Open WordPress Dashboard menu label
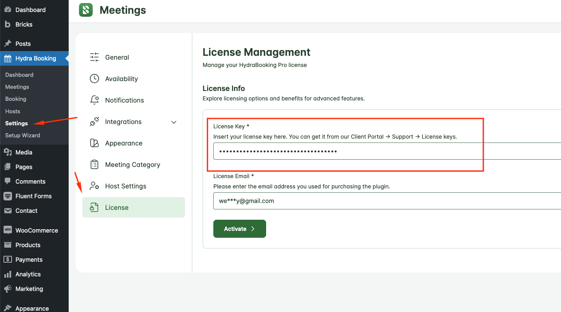 click(30, 10)
